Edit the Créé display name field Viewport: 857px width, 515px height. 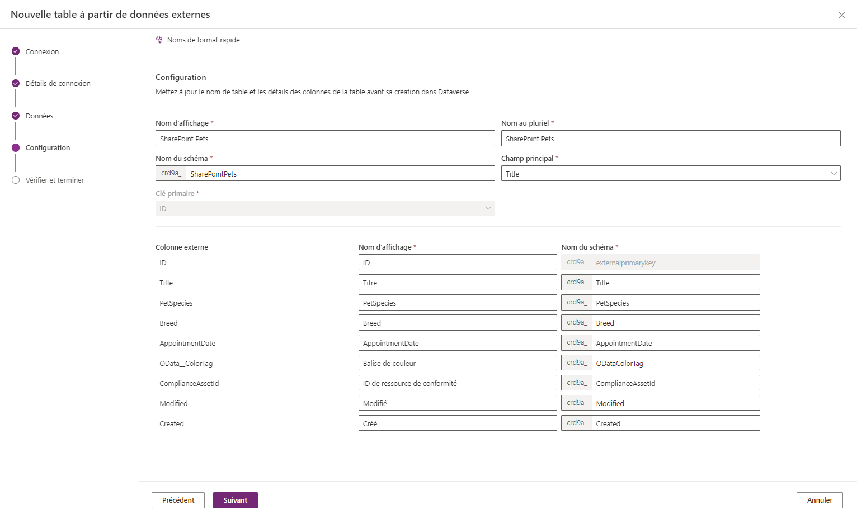[458, 423]
